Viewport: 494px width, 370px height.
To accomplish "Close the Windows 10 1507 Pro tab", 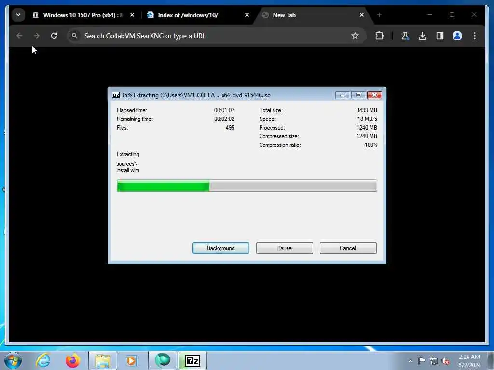I will tap(132, 15).
